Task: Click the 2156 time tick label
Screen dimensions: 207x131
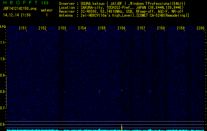Action: pos(121,28)
